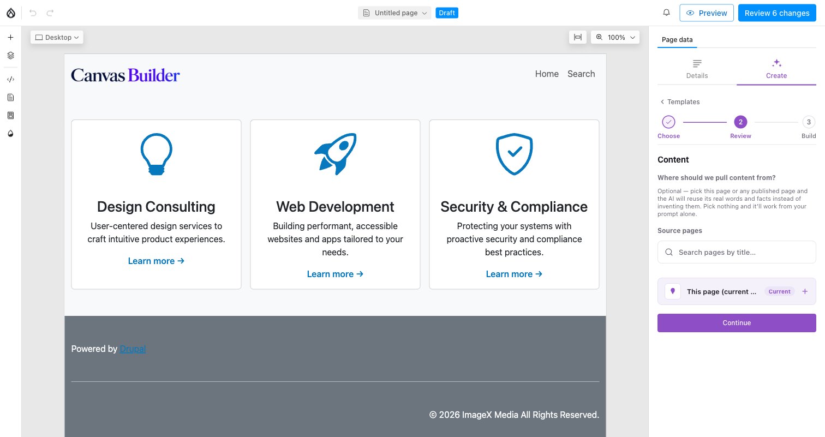Screen dimensions: 825x437
Task: Open the Desktop viewport dropdown
Action: (57, 38)
